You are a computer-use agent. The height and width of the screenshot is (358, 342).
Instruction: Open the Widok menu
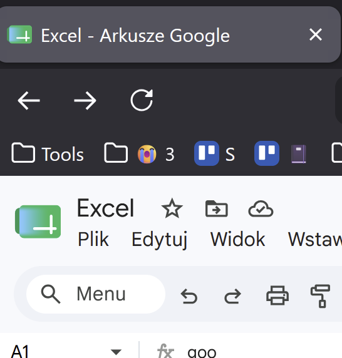(237, 239)
